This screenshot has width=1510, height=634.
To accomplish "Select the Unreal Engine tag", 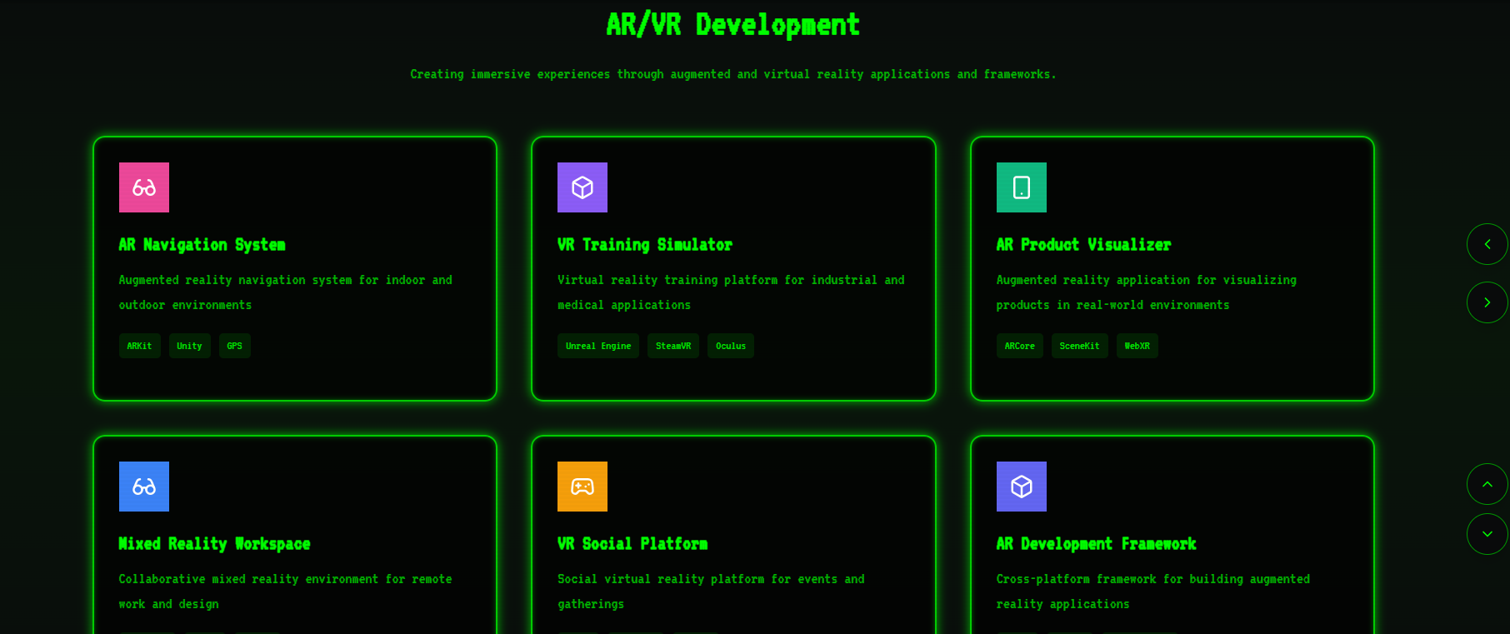I will point(598,346).
